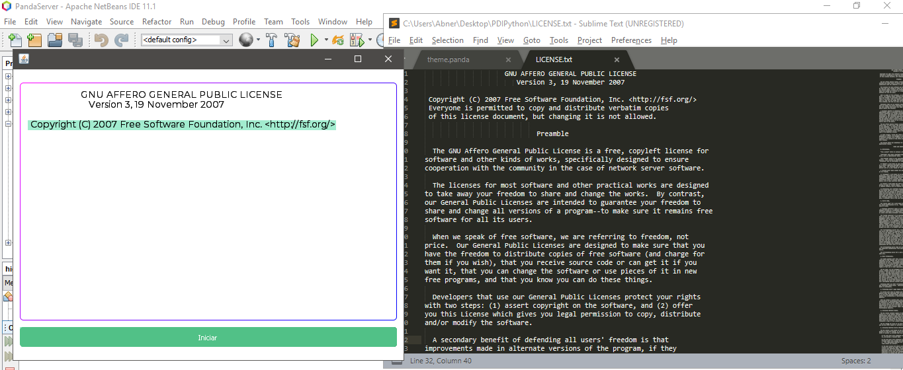Screen dimensions: 903x370
Task: Click the Build Project hammer icon
Action: pos(271,40)
